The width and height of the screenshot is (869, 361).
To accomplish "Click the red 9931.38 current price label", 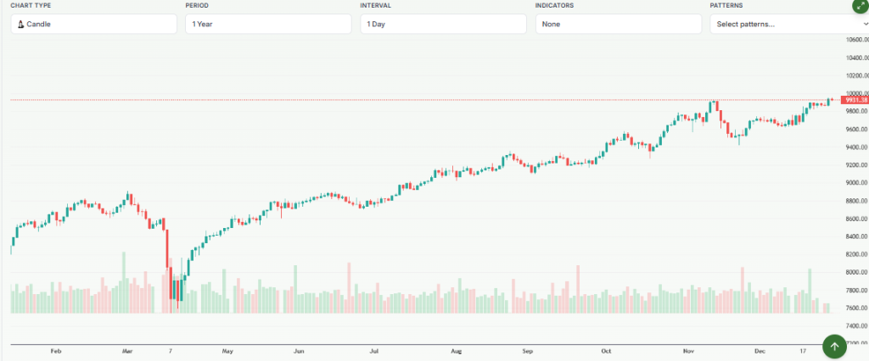I will click(x=855, y=100).
